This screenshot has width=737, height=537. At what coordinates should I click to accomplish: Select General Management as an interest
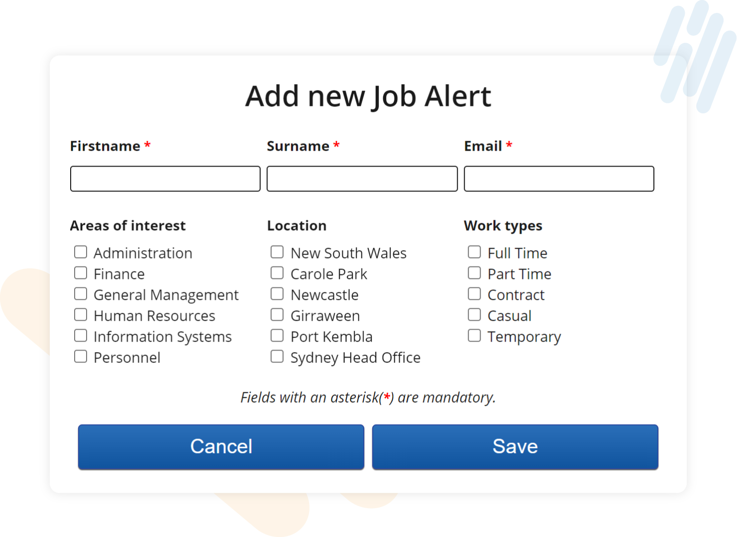click(x=81, y=293)
